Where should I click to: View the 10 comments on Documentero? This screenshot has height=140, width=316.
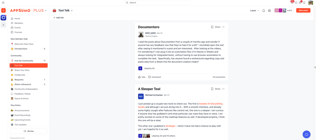(x=219, y=77)
